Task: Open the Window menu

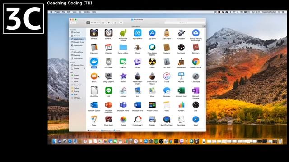Action: pyautogui.click(x=87, y=12)
